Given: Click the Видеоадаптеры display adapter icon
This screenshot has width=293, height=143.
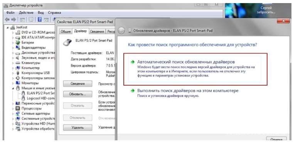Looking at the screenshot, I should [x=18, y=47].
